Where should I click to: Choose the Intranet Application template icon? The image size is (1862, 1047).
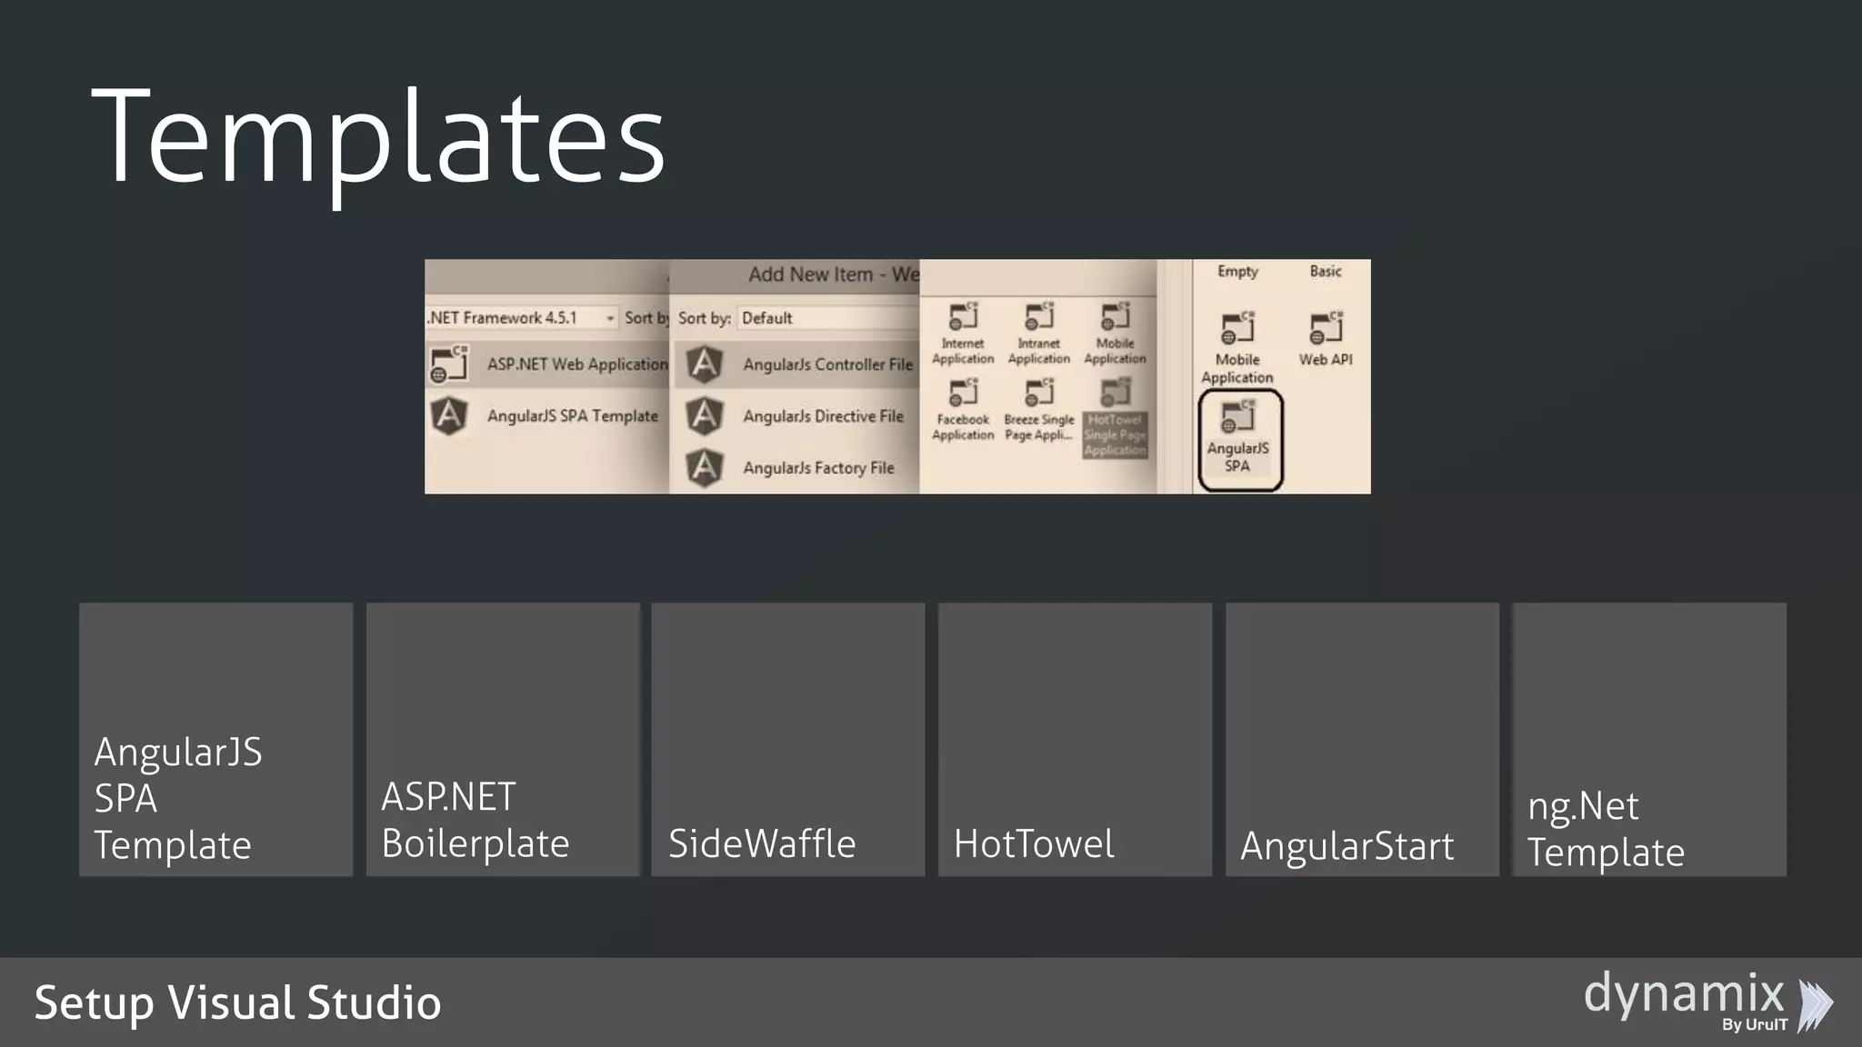coord(1039,316)
